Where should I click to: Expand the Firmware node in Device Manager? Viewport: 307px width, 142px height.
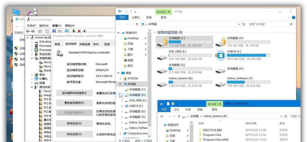click(x=32, y=46)
